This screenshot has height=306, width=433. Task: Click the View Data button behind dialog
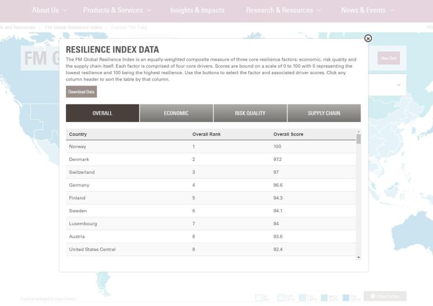coord(389,58)
